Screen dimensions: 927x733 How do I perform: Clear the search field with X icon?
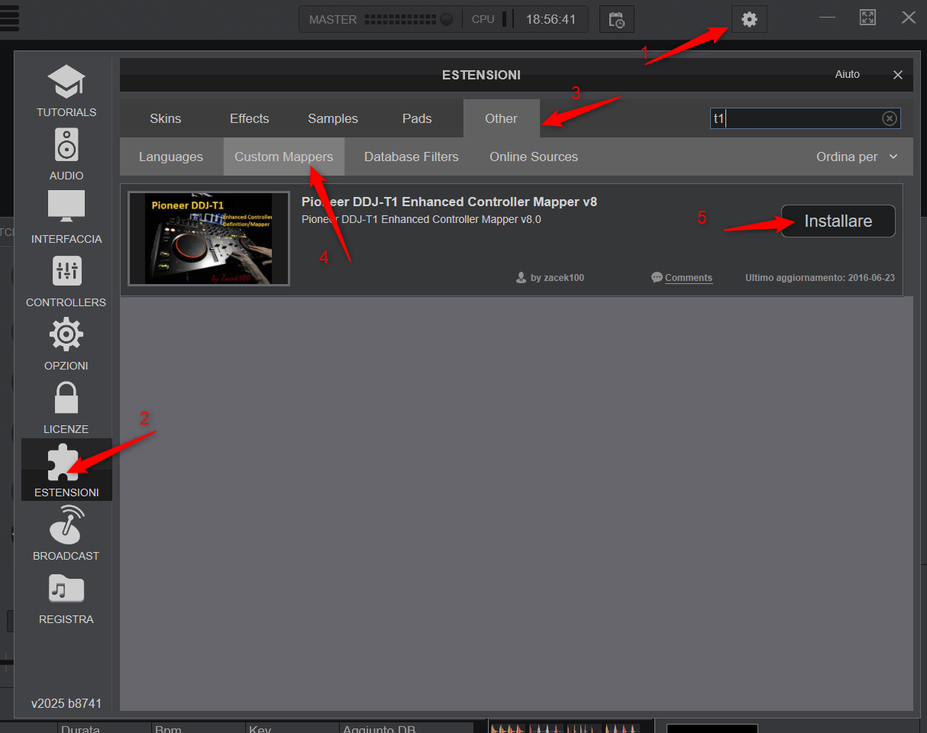pyautogui.click(x=890, y=118)
